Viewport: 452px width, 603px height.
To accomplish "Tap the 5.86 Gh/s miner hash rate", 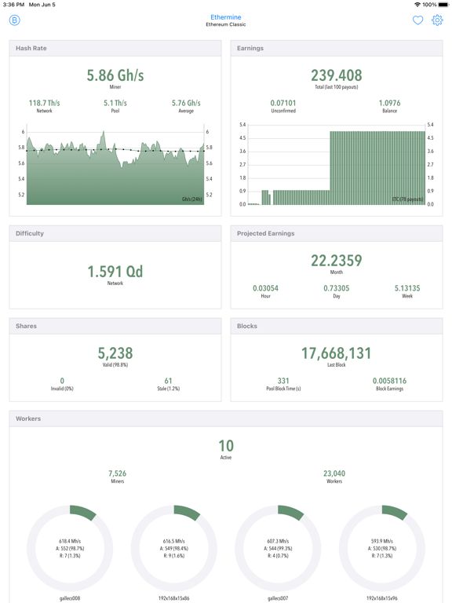I will [x=115, y=75].
